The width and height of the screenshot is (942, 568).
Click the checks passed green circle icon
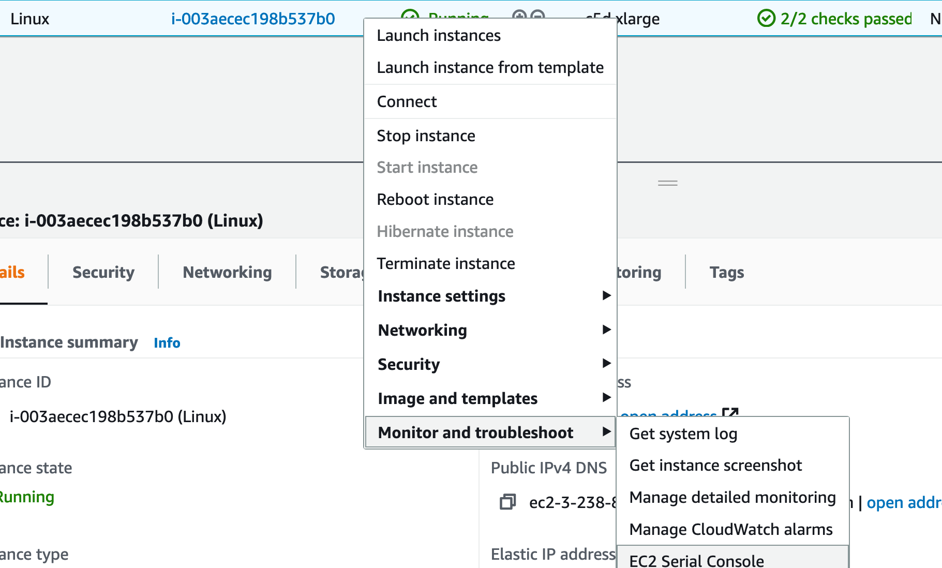(x=766, y=19)
